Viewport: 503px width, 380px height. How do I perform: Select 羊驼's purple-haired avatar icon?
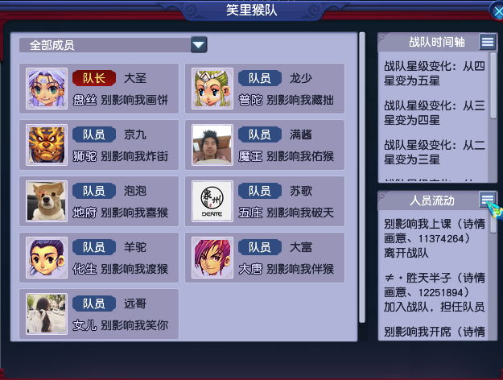pyautogui.click(x=47, y=258)
